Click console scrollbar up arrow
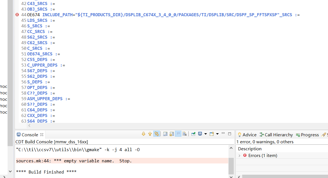 (x=231, y=148)
